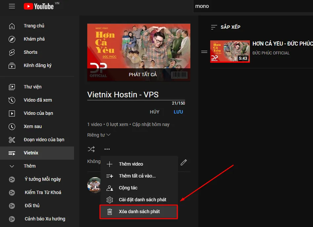The image size is (313, 227).
Task: Open the Riêng tư privacy dropdown
Action: click(99, 135)
